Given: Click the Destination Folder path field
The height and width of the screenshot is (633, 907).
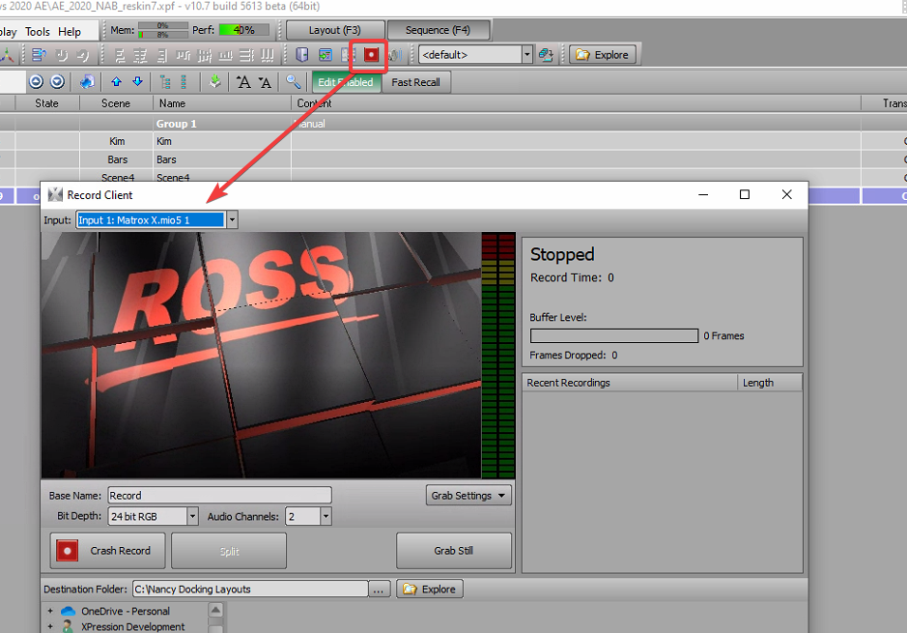Looking at the screenshot, I should click(250, 589).
